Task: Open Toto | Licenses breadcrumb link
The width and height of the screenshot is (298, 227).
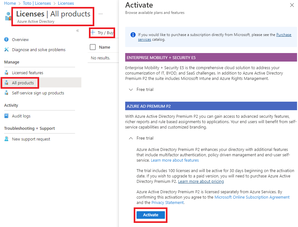Action: [x=37, y=3]
